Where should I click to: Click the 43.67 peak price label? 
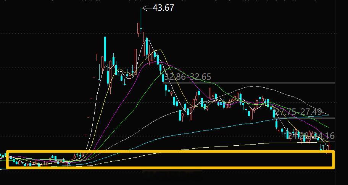(x=163, y=8)
